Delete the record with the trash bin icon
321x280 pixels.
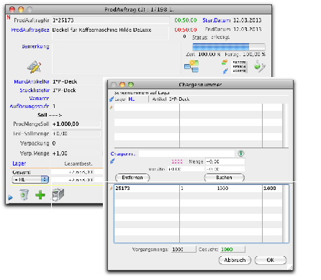[24, 194]
